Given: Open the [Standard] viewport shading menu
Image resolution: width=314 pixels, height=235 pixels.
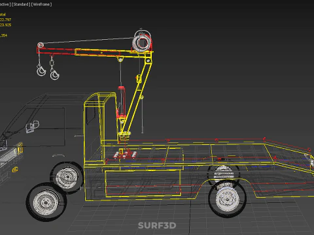Looking at the screenshot, I should [21, 5].
